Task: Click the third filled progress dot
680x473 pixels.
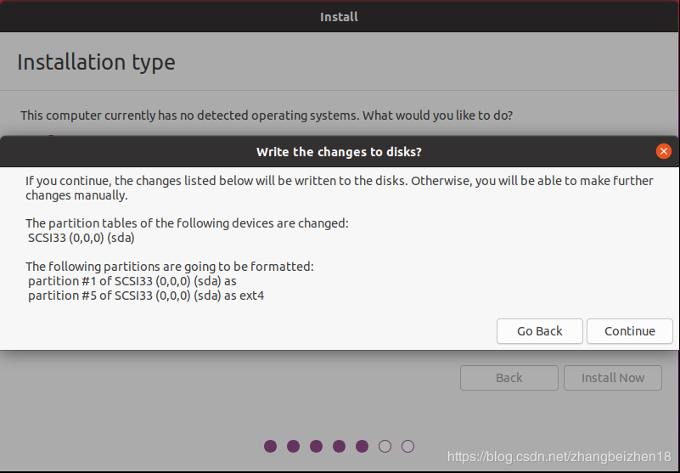Action: tap(317, 446)
